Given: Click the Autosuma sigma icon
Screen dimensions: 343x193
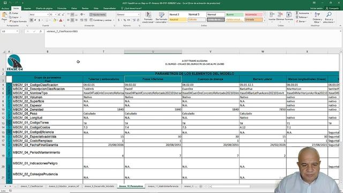Looking at the screenshot, I should [297, 13].
